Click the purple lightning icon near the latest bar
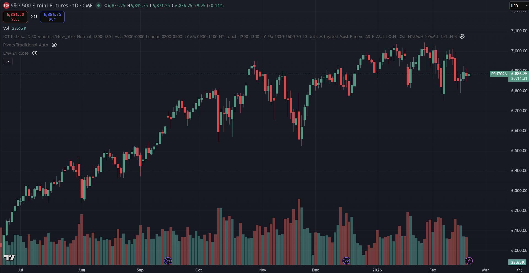This screenshot has width=529, height=273. (x=469, y=261)
